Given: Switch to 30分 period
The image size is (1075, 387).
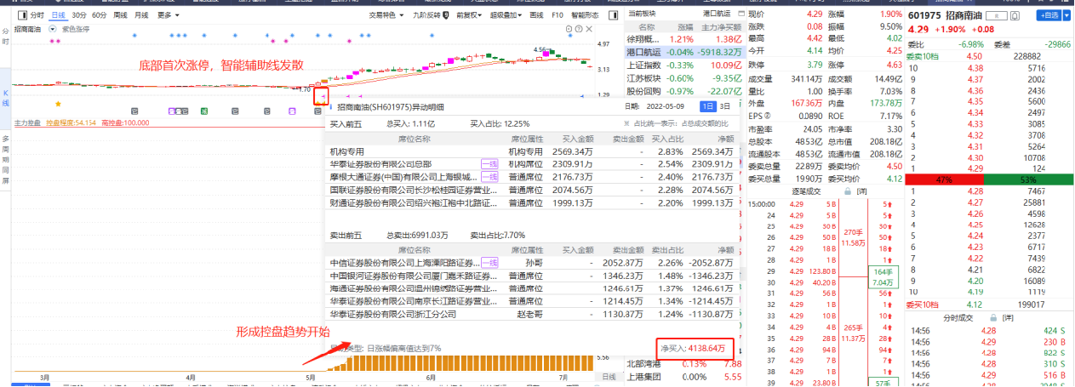Looking at the screenshot, I should (x=79, y=15).
